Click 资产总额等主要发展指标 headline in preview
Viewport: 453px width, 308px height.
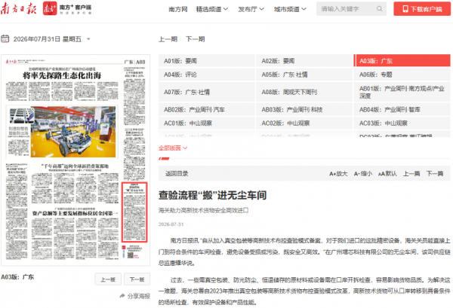(x=75, y=214)
